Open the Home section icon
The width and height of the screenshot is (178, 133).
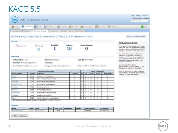pos(13,27)
